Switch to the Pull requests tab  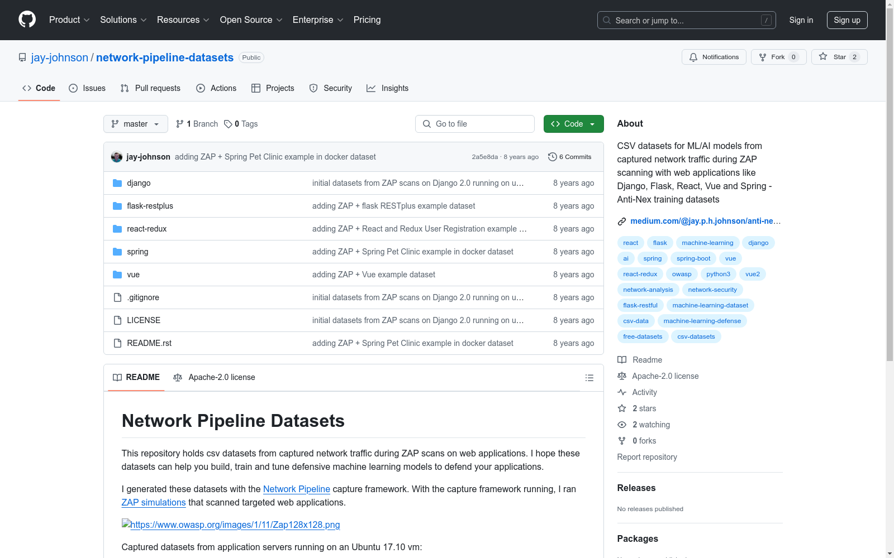coord(150,88)
